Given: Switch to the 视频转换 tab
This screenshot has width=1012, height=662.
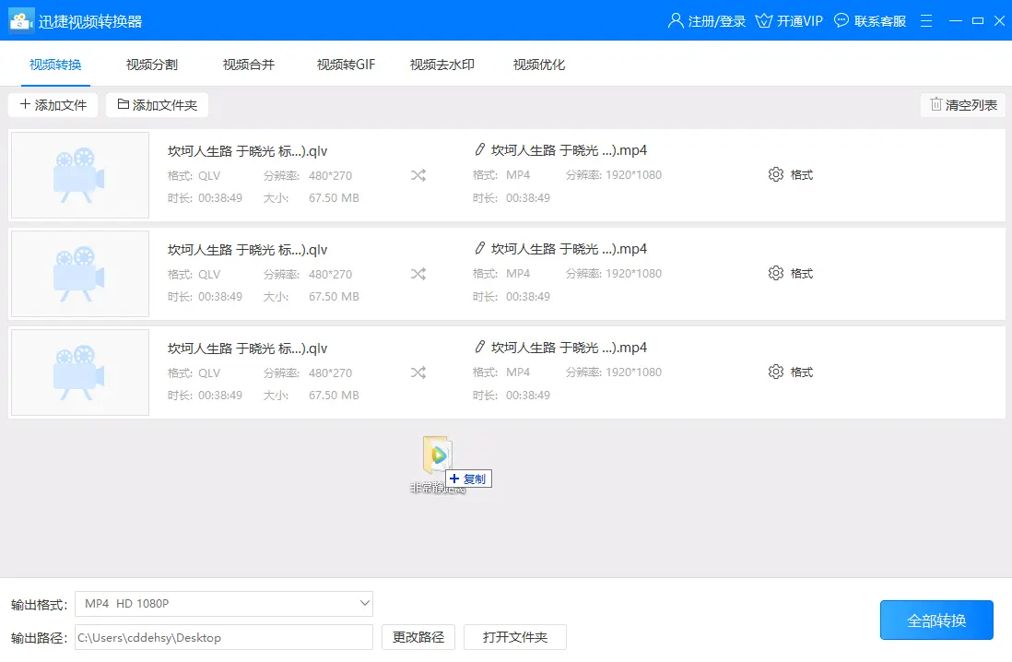Looking at the screenshot, I should 55,65.
